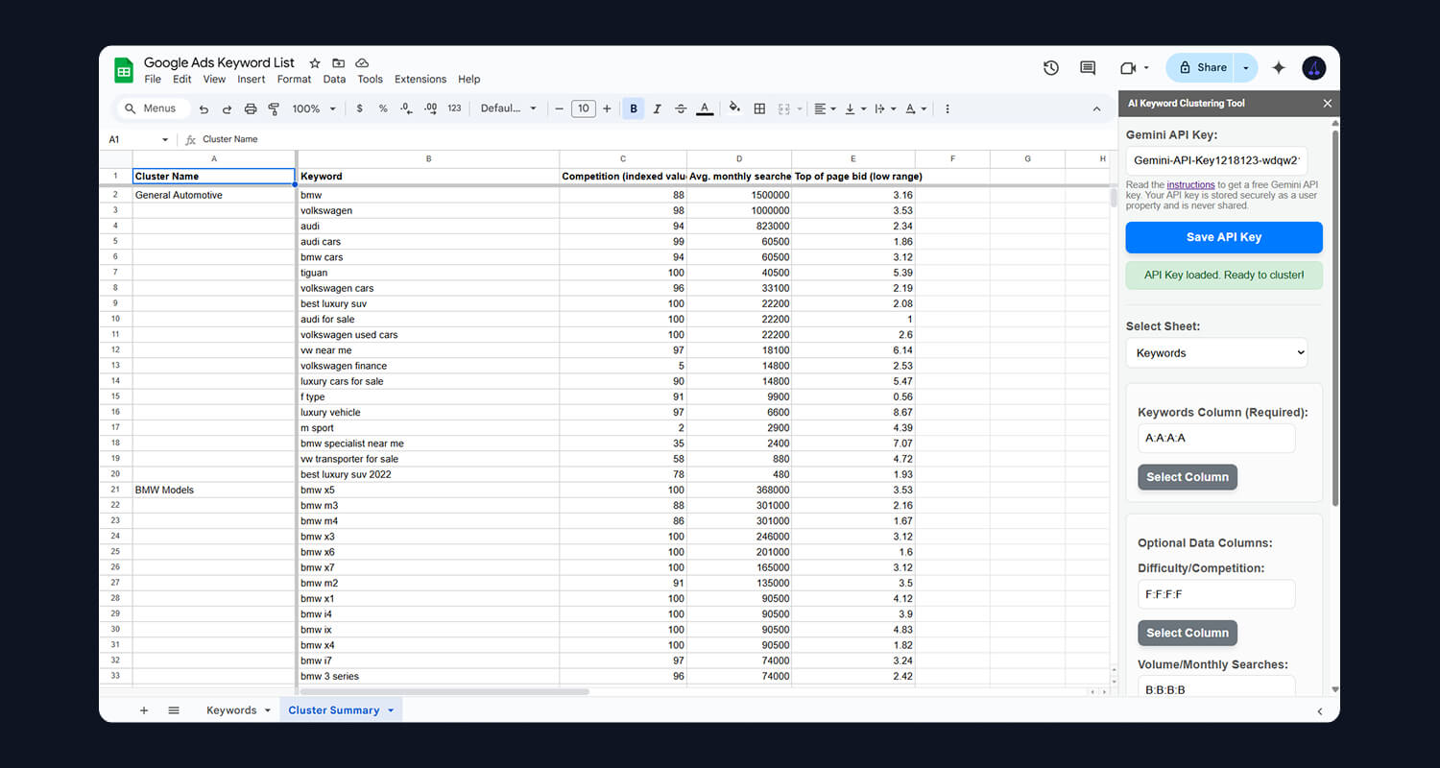Screen dimensions: 1440x768
Task: Click the Gemini sparkle icon
Action: [x=1279, y=68]
